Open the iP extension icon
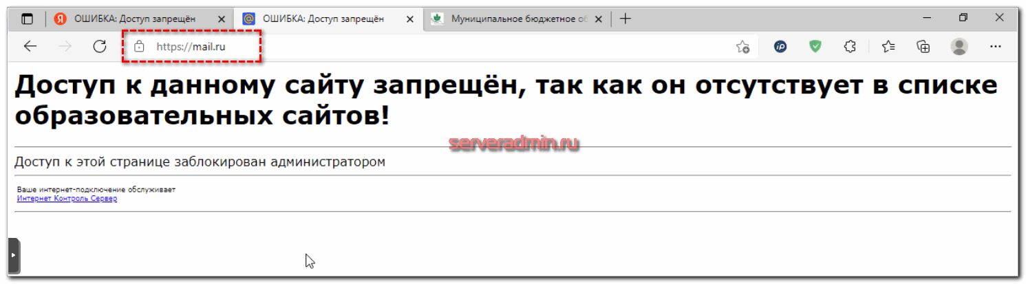Screen dimensions: 1026x284 click(x=780, y=47)
